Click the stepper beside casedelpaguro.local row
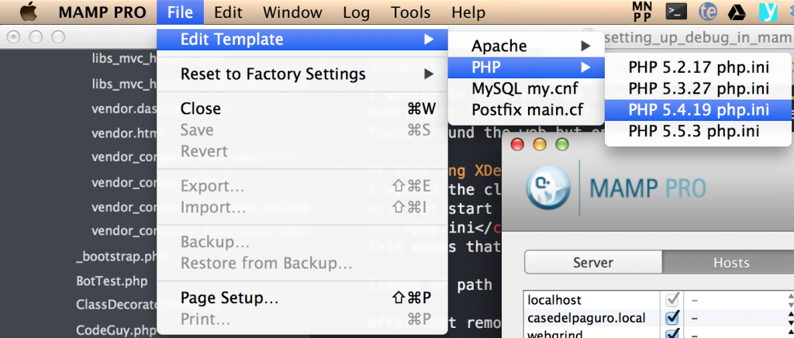 coord(791,318)
